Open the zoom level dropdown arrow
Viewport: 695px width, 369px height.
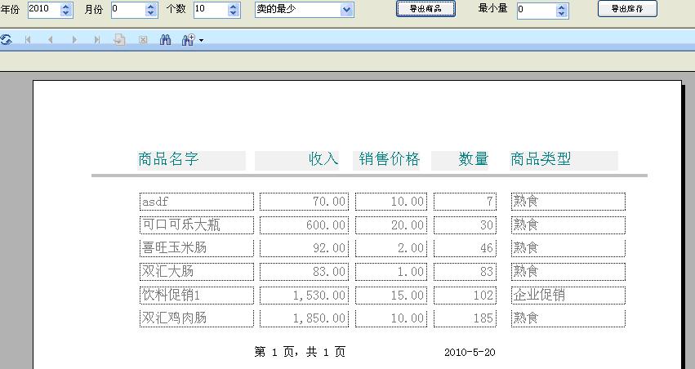201,40
